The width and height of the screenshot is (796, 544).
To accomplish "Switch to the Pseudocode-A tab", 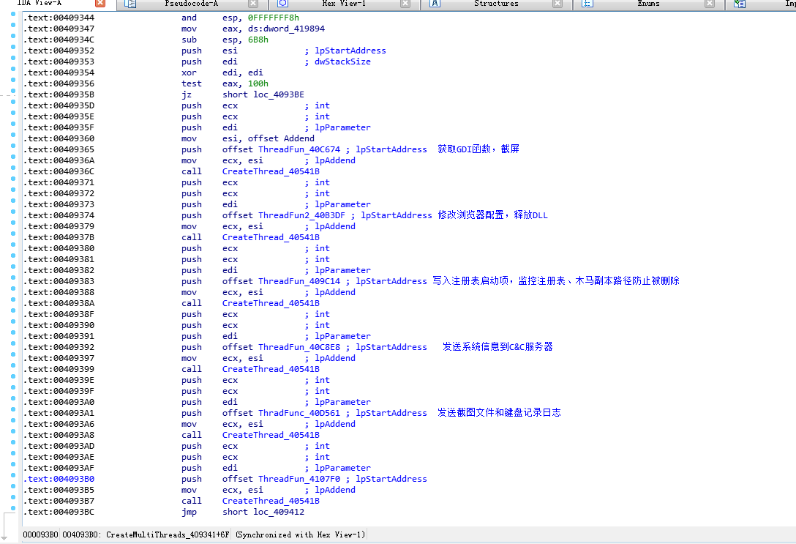I will pos(192,4).
